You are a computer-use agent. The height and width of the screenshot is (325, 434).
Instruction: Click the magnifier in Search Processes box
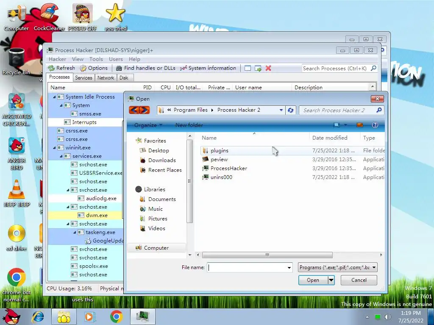[373, 68]
